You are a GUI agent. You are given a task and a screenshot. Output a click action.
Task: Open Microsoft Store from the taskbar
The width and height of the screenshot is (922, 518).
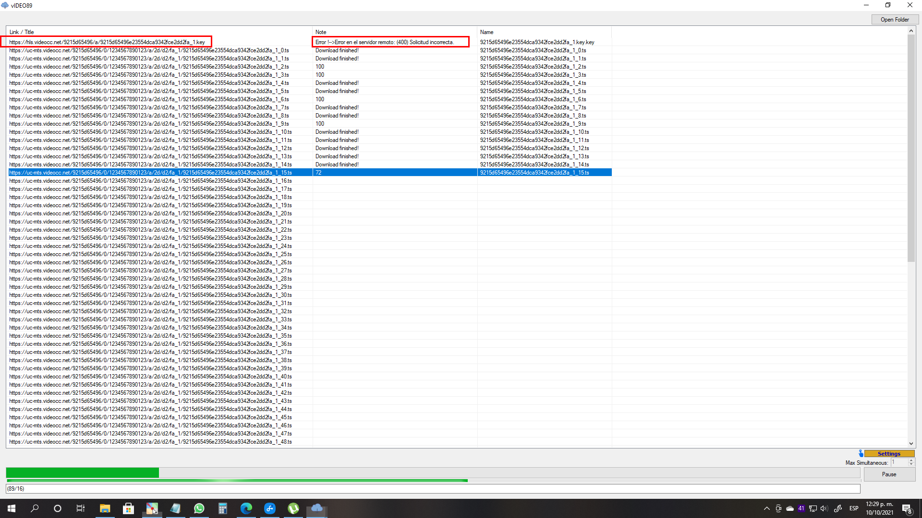[x=128, y=508]
